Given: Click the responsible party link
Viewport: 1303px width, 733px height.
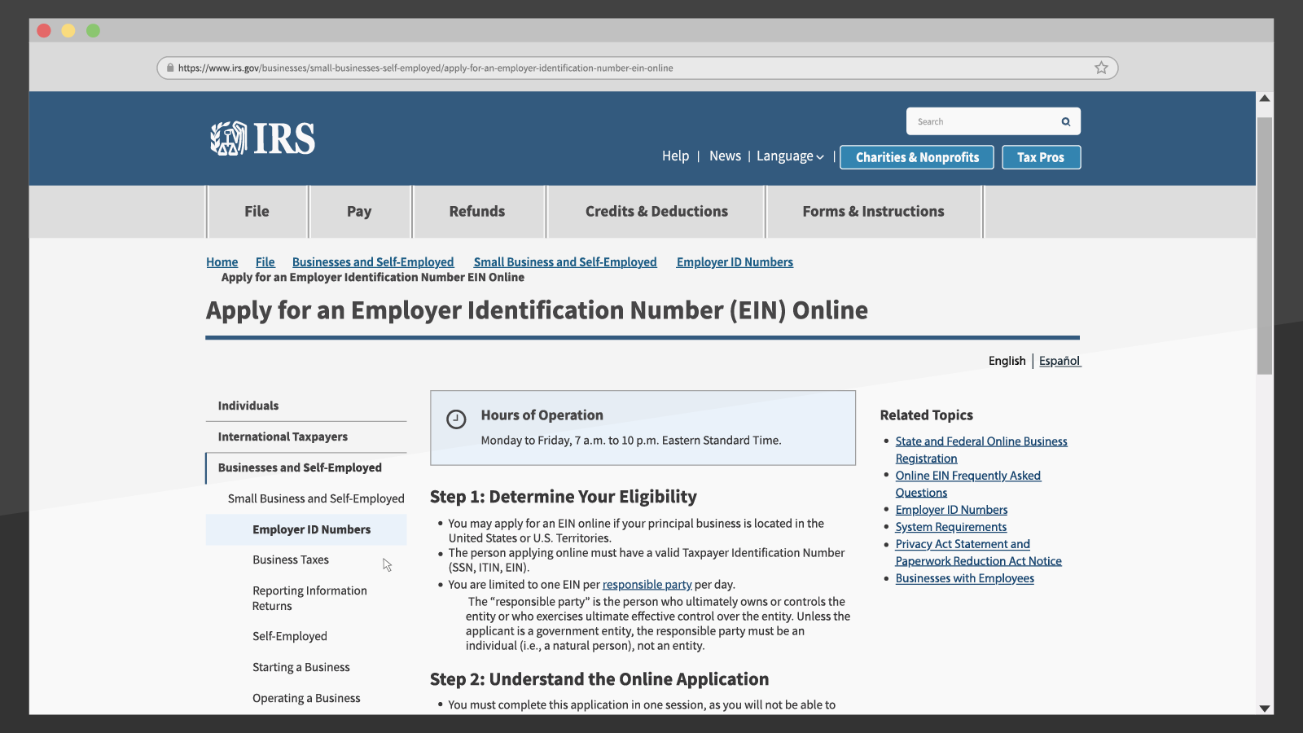Looking at the screenshot, I should [x=647, y=585].
